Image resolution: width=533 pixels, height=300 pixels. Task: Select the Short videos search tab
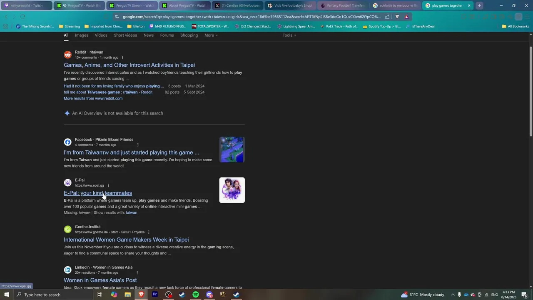[x=125, y=35]
